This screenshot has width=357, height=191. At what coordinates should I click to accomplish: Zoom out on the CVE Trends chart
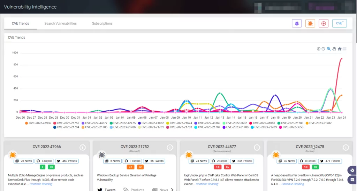[323, 49]
